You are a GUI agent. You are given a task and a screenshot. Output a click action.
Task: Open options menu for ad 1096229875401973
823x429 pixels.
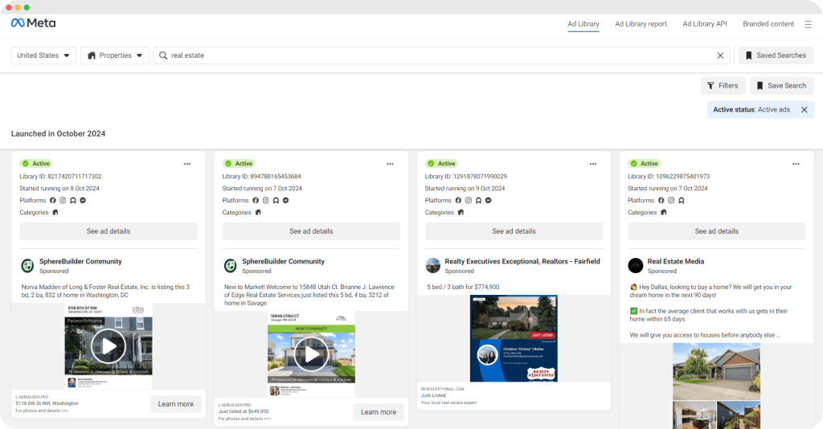pos(796,164)
